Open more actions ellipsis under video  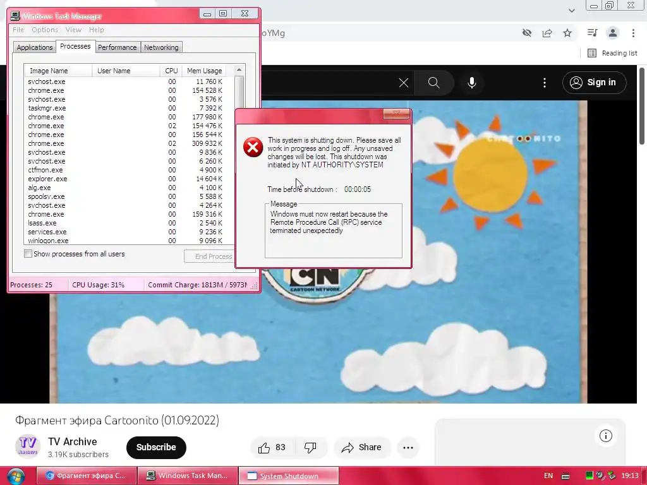[x=408, y=448]
